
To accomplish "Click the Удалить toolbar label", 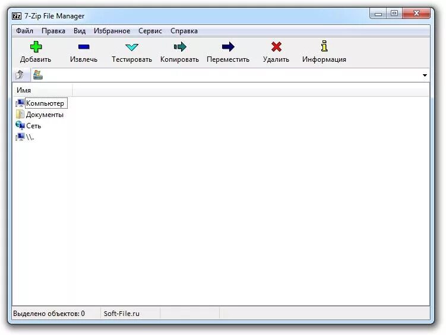I will (276, 59).
